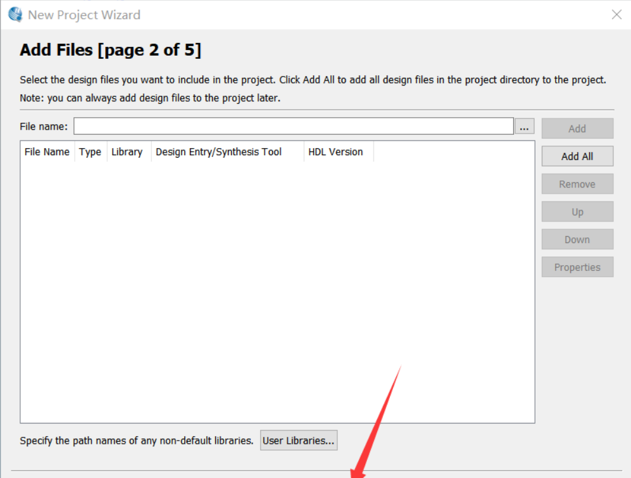Image resolution: width=631 pixels, height=478 pixels.
Task: Click the Design Entry/Synthesis Tool column header
Action: click(227, 152)
